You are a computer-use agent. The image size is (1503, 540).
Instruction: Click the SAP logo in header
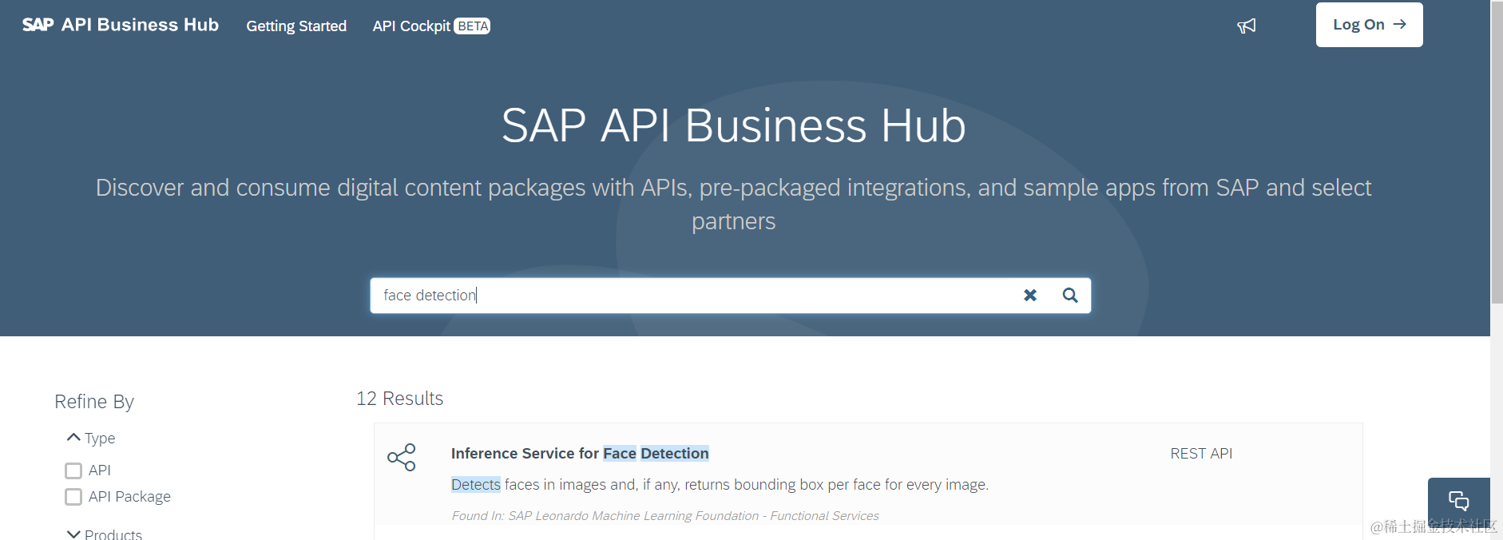(38, 25)
